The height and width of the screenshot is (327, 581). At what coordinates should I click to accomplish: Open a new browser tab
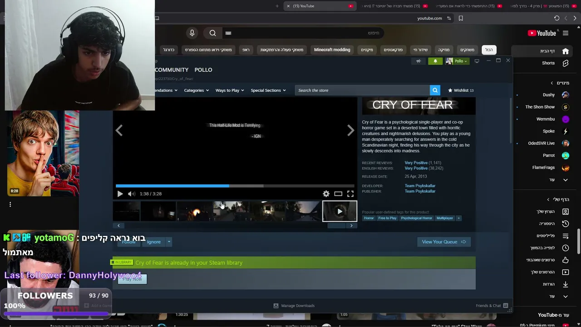point(277,6)
